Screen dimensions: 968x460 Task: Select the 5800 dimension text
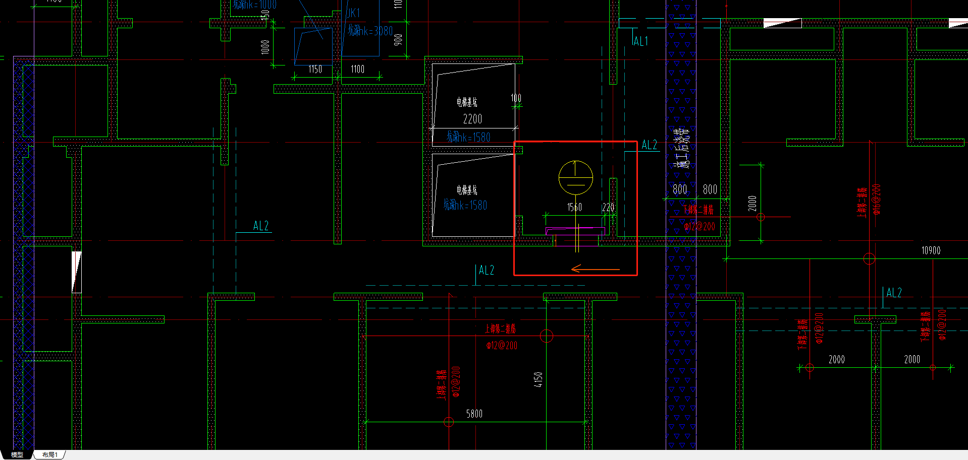click(x=474, y=414)
